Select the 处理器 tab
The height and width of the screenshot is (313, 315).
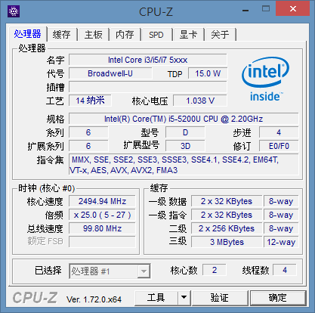pos(27,34)
